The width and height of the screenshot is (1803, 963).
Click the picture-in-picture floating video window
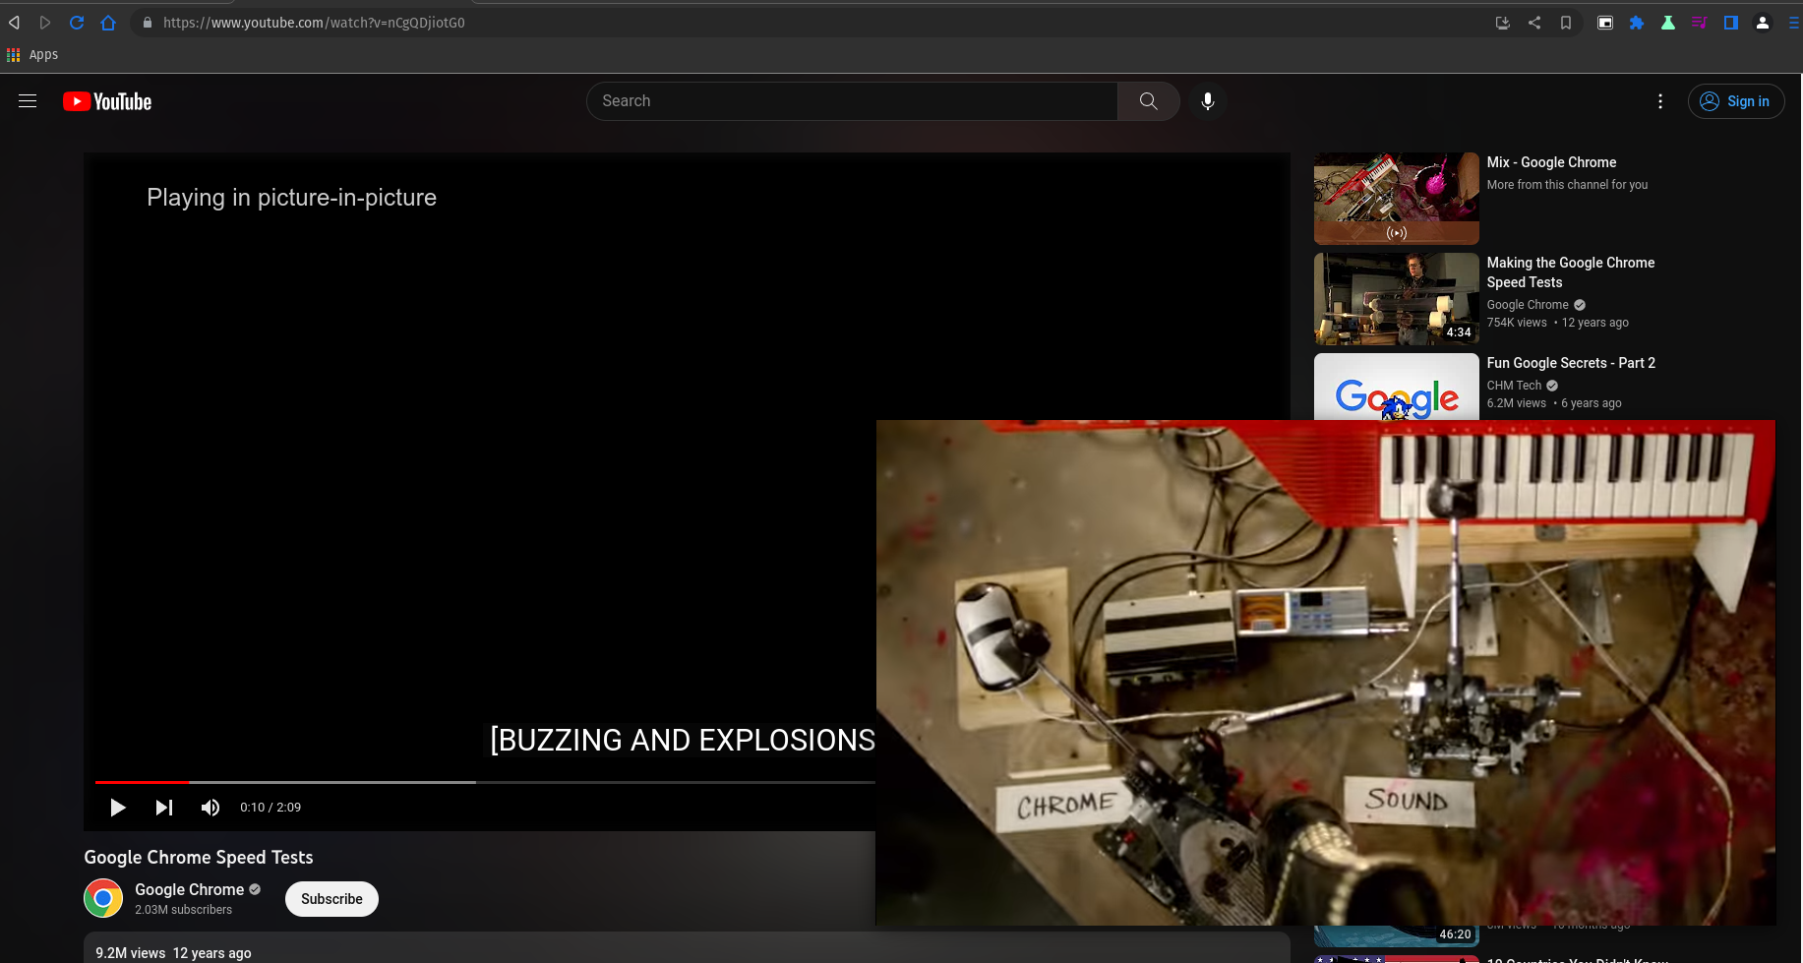click(1326, 673)
